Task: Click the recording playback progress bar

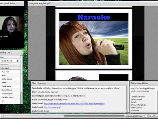Action: pos(64,116)
